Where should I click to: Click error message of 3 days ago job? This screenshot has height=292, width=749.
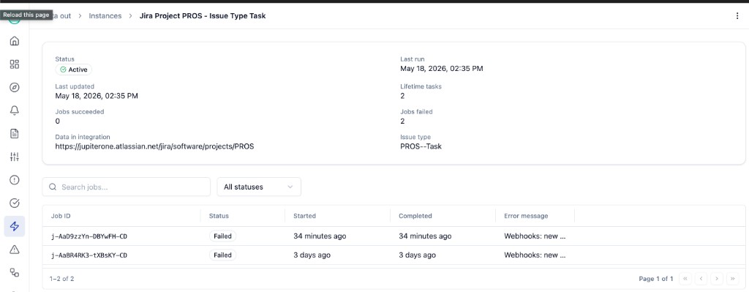coord(535,255)
